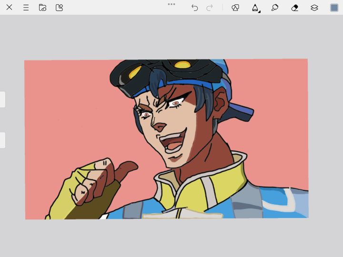Tap the right yellow goggle lens
Image resolution: width=343 pixels, height=257 pixels.
point(182,64)
